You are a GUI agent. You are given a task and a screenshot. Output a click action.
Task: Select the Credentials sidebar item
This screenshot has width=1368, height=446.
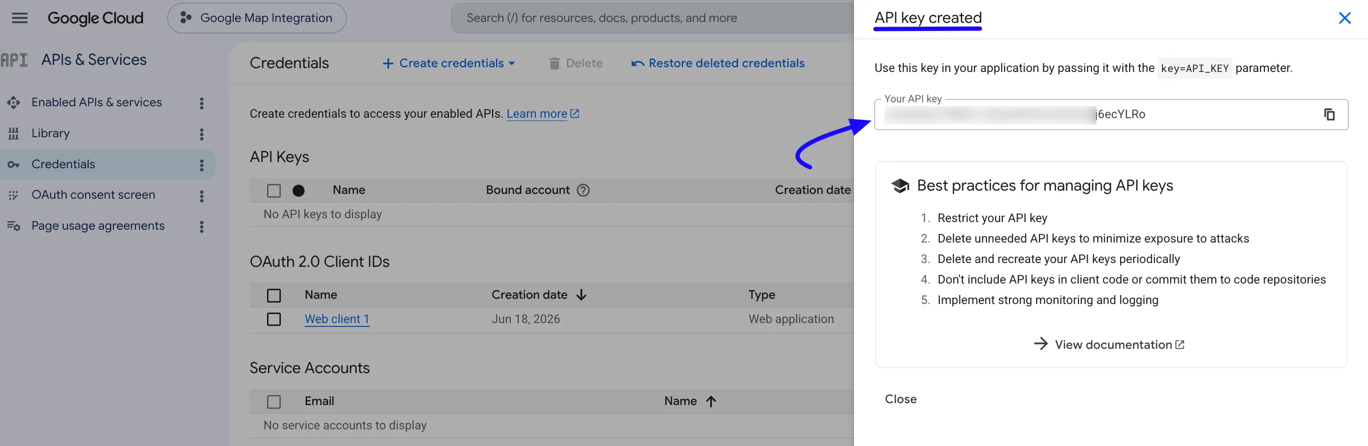108,164
